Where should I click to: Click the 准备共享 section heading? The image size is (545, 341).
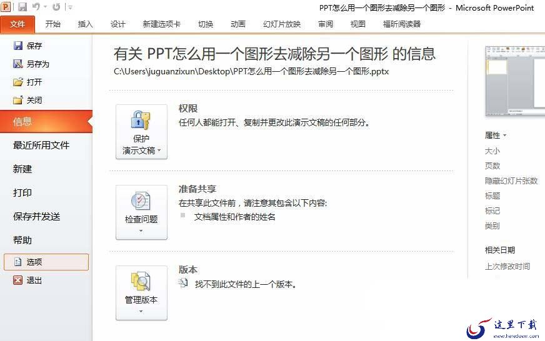[x=197, y=189]
